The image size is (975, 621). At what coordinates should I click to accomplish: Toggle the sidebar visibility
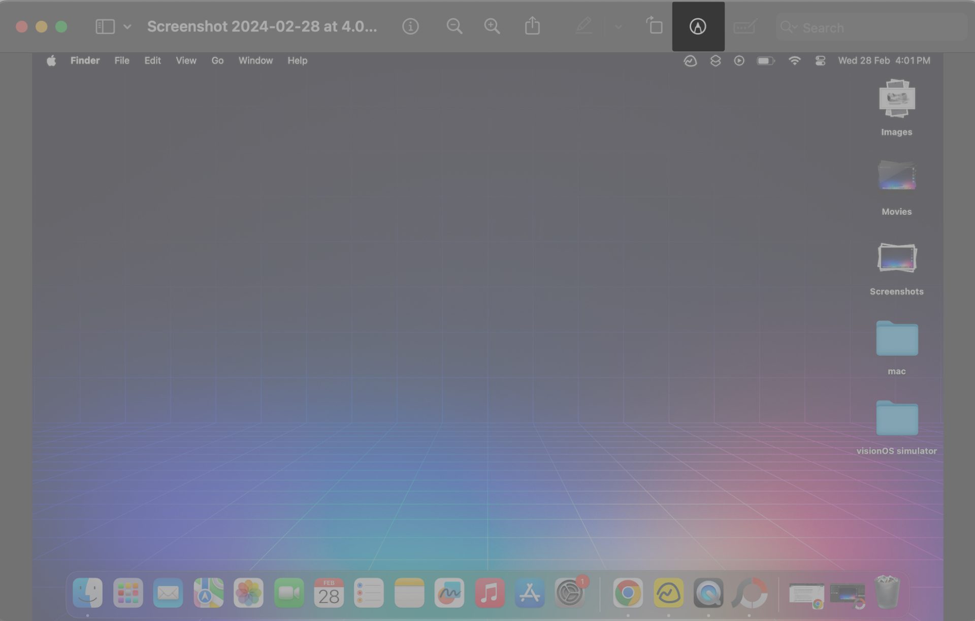[105, 26]
